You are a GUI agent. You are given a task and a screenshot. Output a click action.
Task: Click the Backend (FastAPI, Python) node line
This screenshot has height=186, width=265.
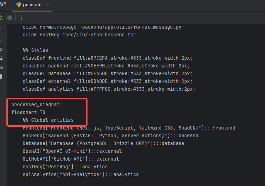click(111, 136)
